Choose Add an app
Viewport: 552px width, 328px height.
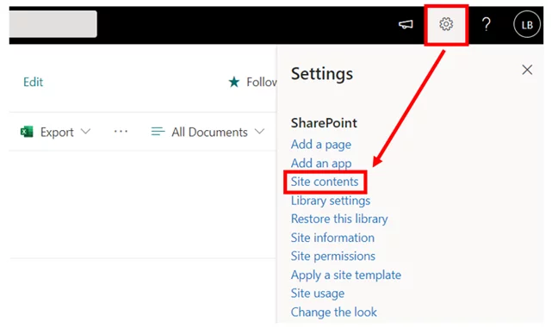[x=321, y=164]
